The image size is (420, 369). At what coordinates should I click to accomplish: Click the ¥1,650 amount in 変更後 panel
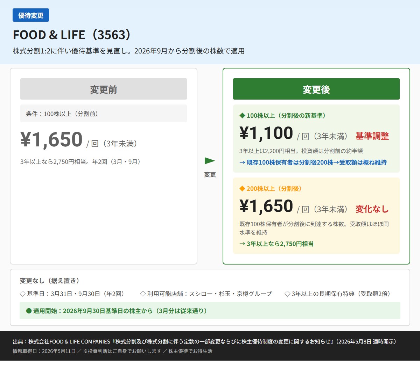tap(266, 206)
